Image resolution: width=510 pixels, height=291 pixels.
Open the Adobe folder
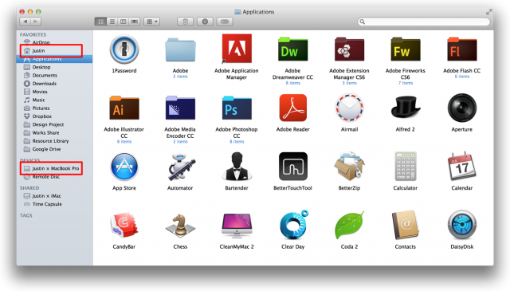point(180,49)
